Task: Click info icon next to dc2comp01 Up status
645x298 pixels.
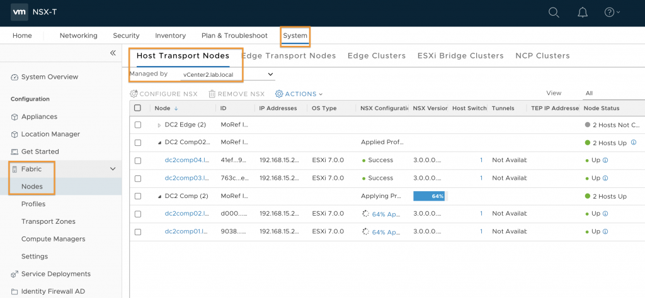Action: click(605, 231)
